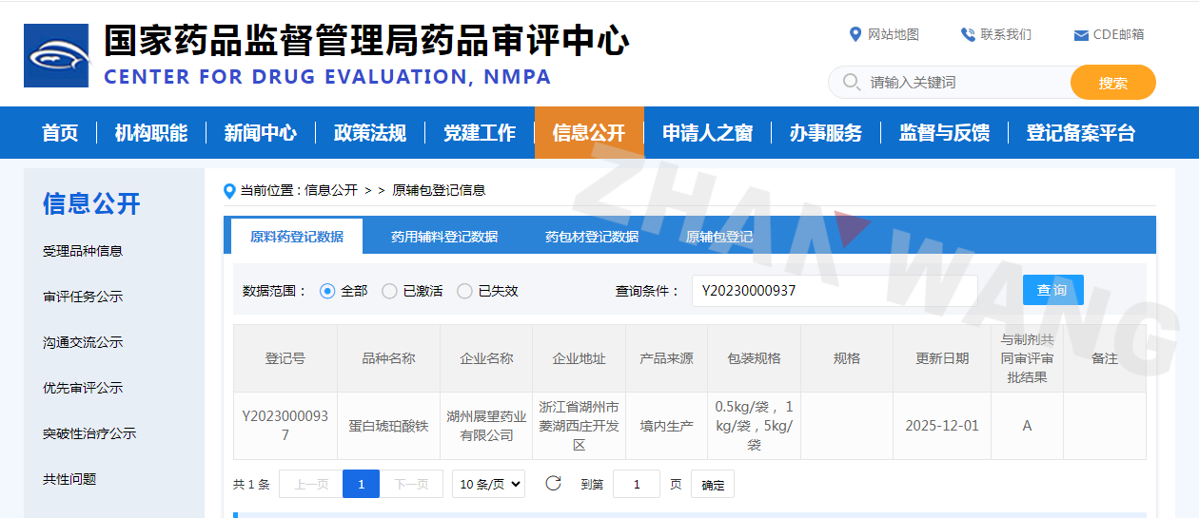Screen dimensions: 1199x518
Task: Click the magnifier icon in search box
Action: click(x=851, y=83)
